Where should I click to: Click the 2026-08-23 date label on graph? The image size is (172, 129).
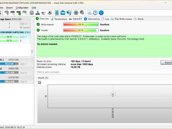pos(113,113)
